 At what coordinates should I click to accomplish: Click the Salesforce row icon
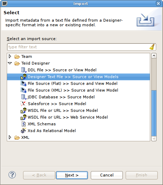[23, 104]
